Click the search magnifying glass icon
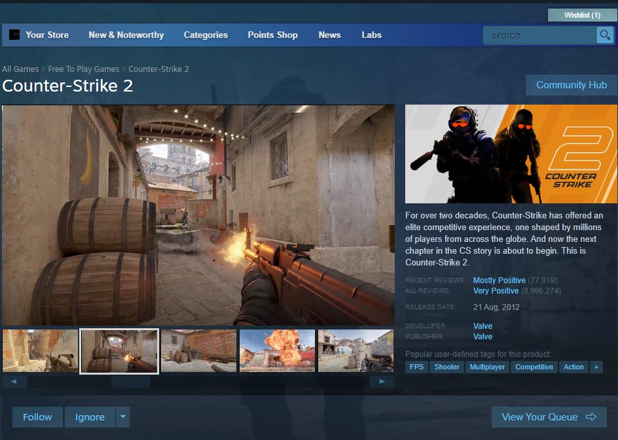 coord(604,35)
